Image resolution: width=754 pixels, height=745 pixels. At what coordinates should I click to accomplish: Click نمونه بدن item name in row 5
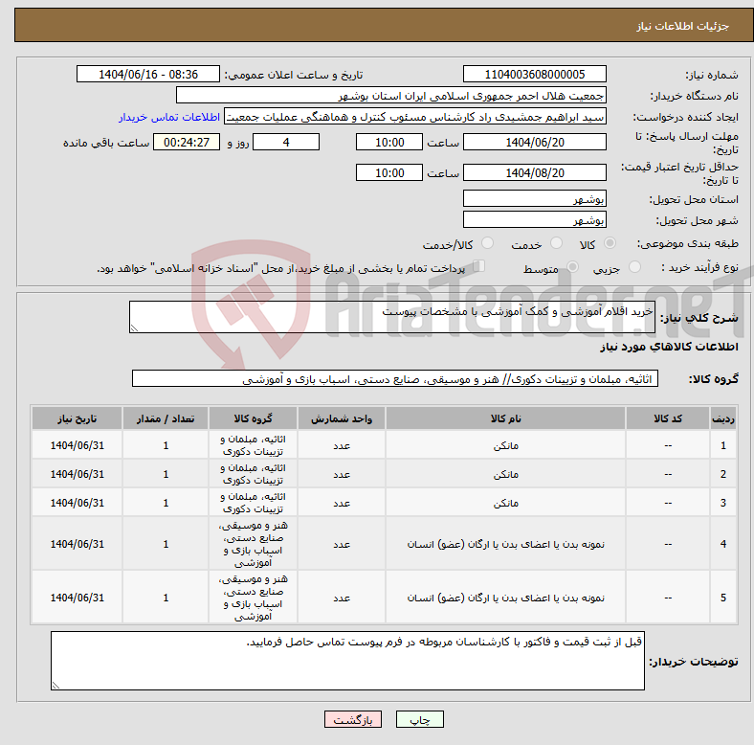(505, 598)
